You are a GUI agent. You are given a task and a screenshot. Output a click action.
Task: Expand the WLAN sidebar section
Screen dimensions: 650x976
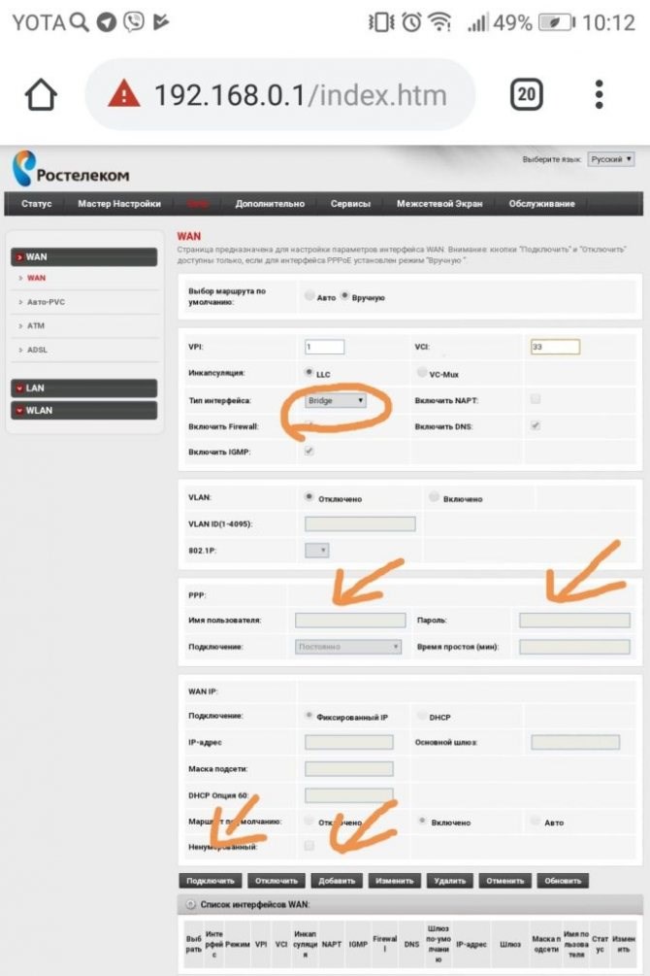84,410
